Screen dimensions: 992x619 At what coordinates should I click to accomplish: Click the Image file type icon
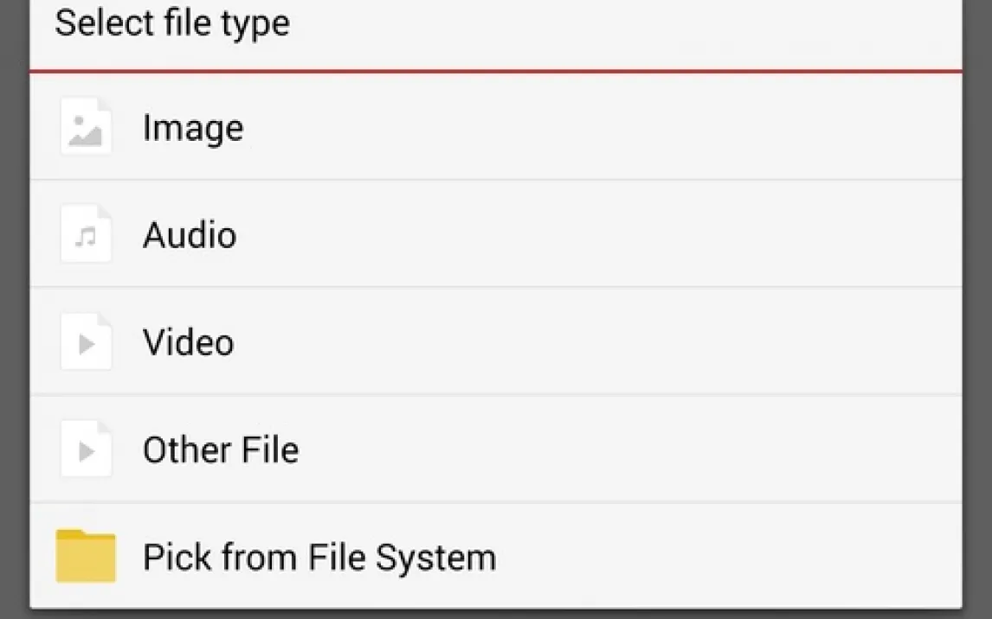(x=86, y=128)
